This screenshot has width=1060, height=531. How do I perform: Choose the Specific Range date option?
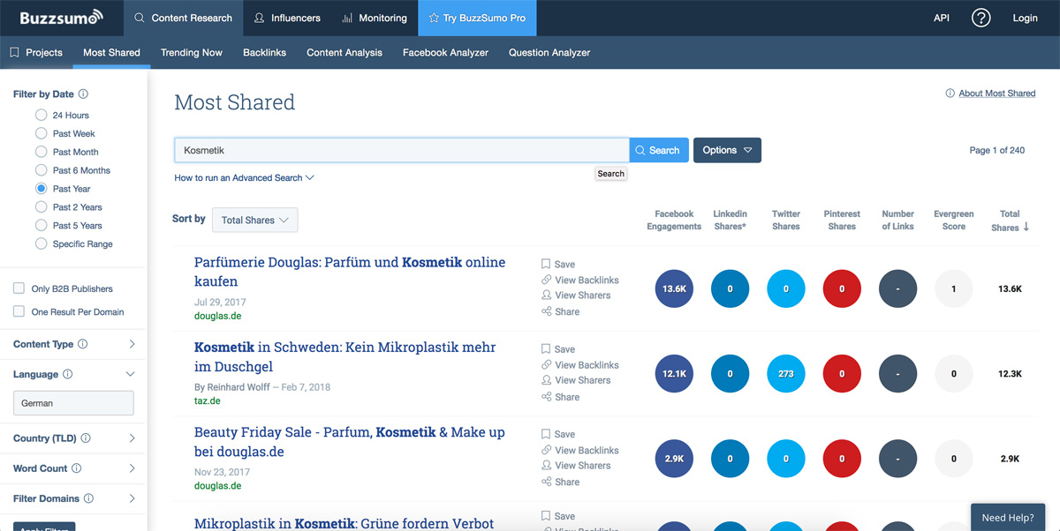coord(42,244)
